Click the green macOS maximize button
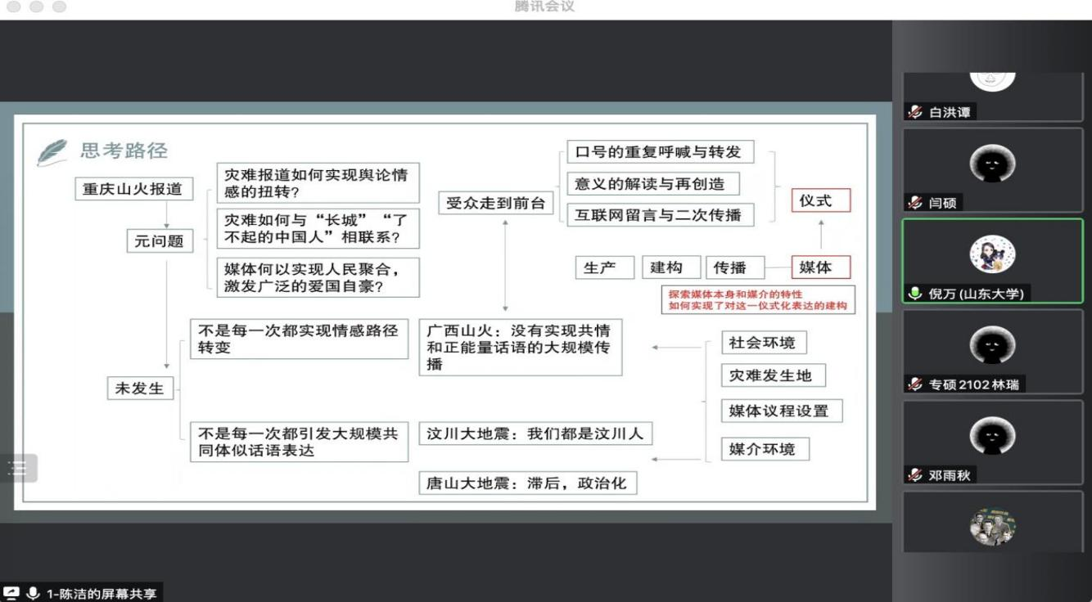Viewport: 1092px width, 602px height. click(59, 7)
